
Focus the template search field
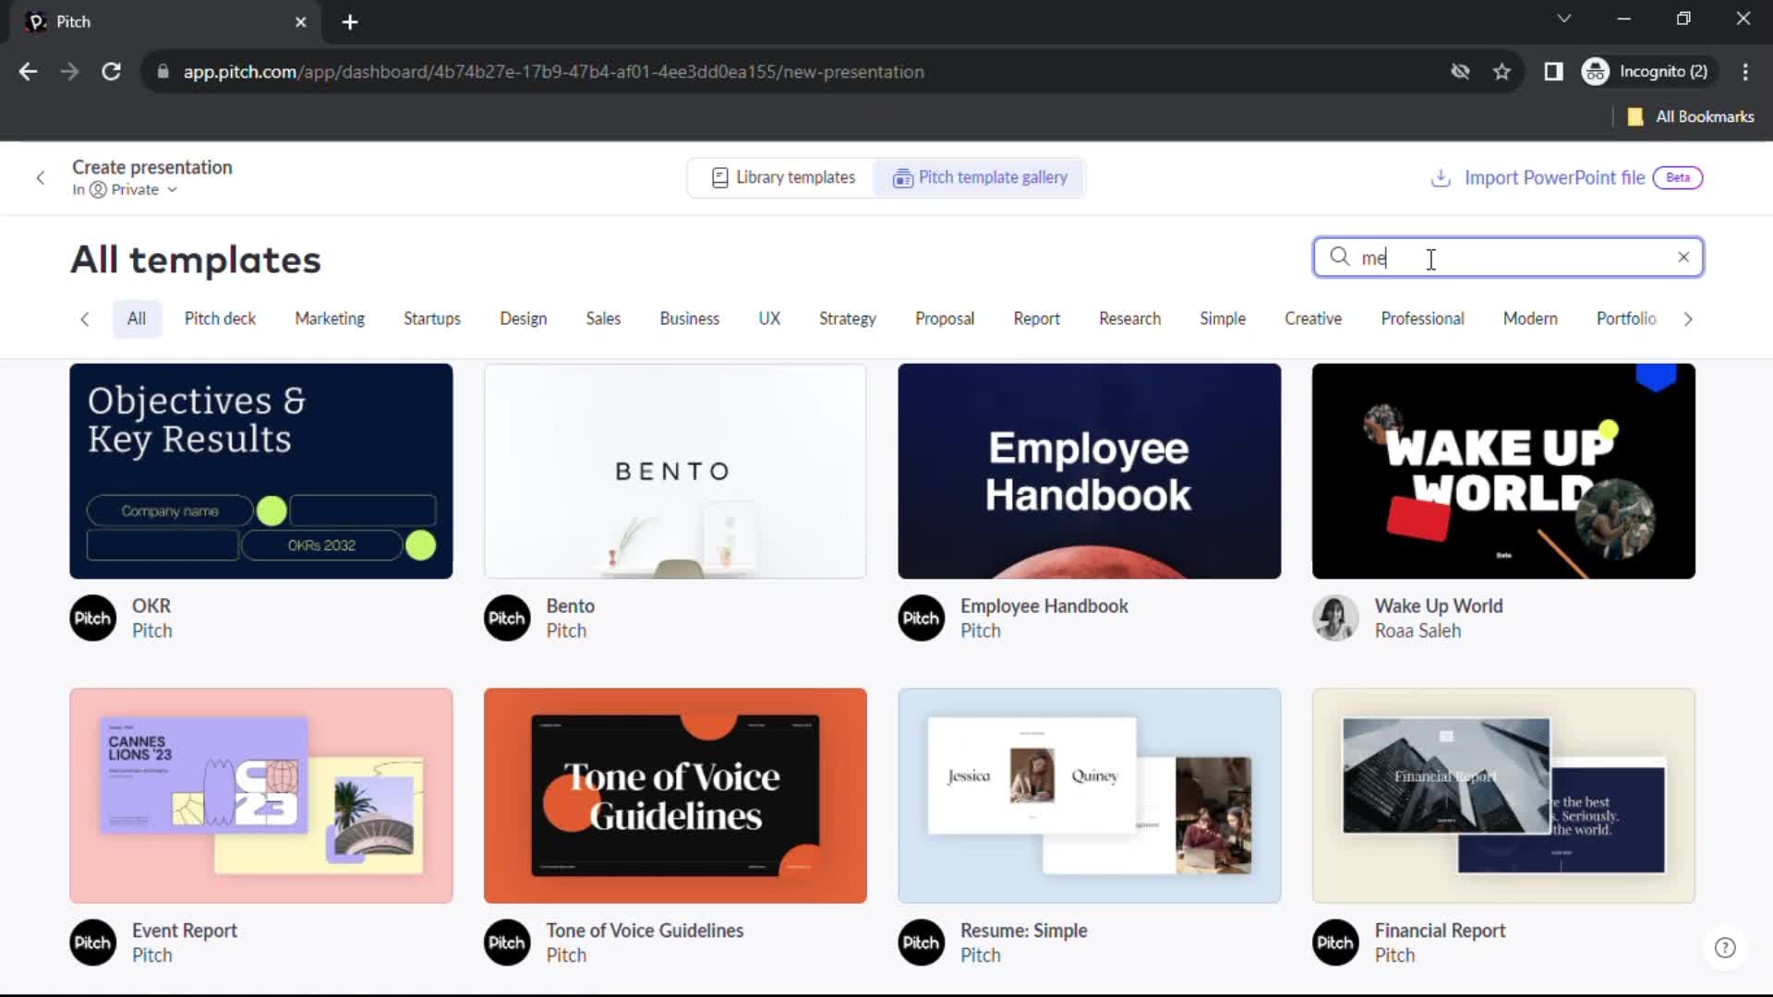click(1508, 258)
